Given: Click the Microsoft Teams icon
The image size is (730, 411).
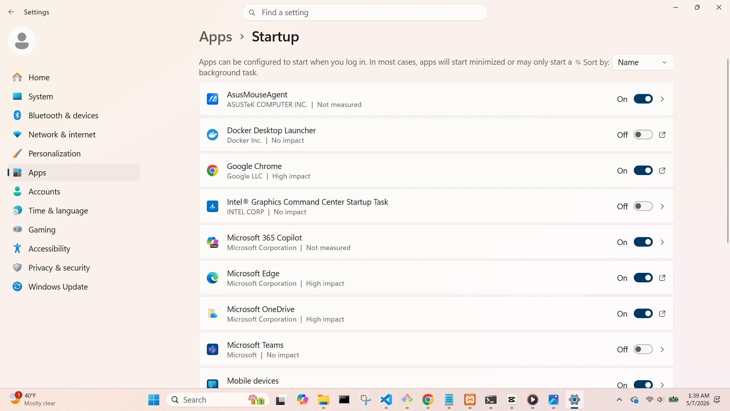Looking at the screenshot, I should [x=213, y=349].
